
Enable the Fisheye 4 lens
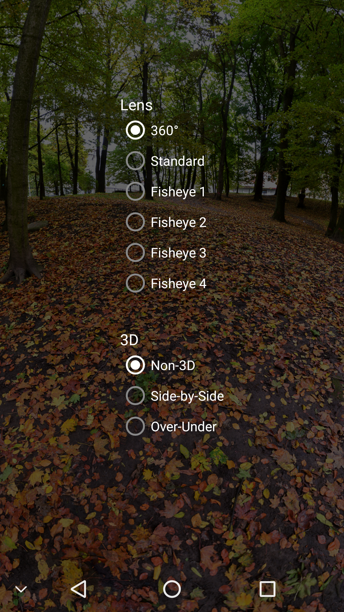tap(135, 283)
